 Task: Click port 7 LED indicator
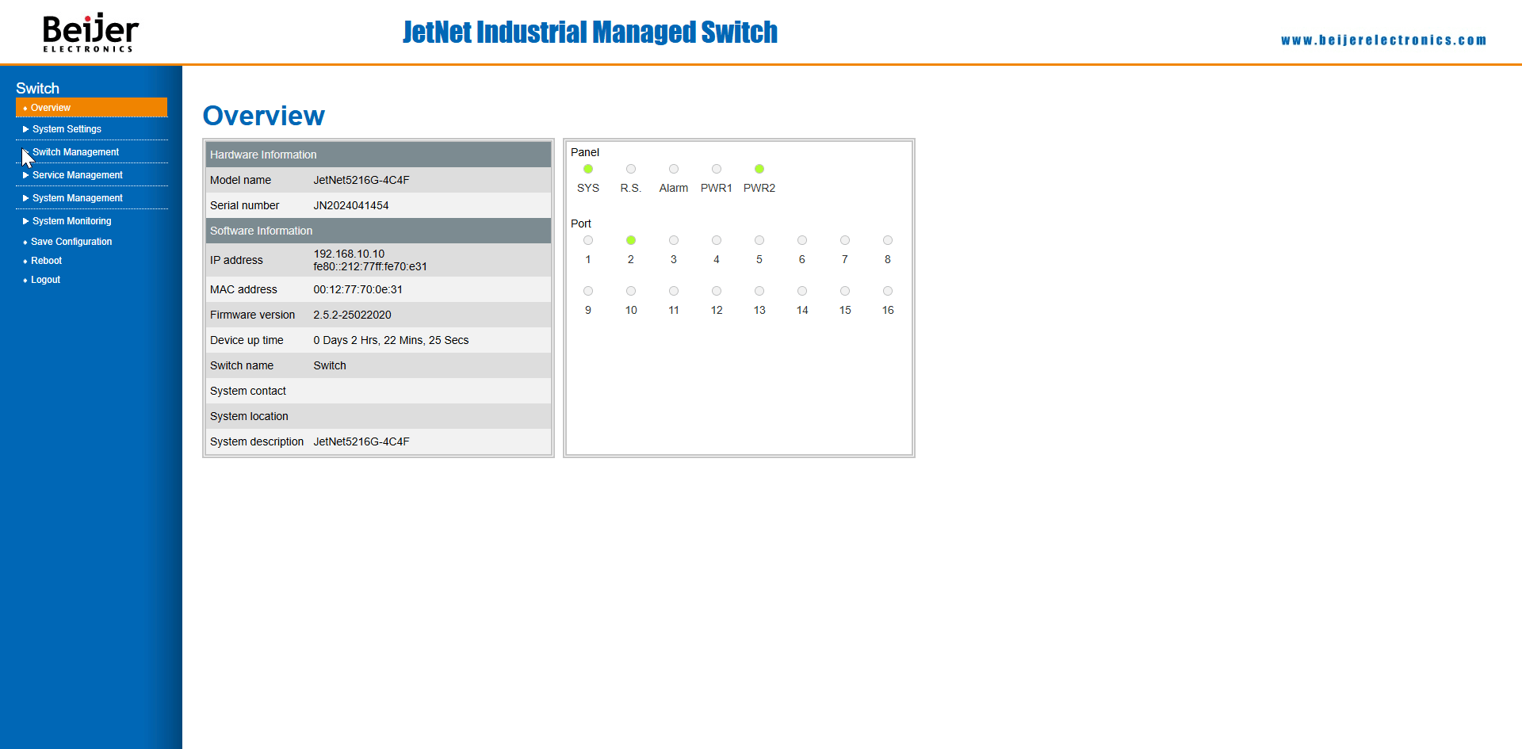click(845, 240)
